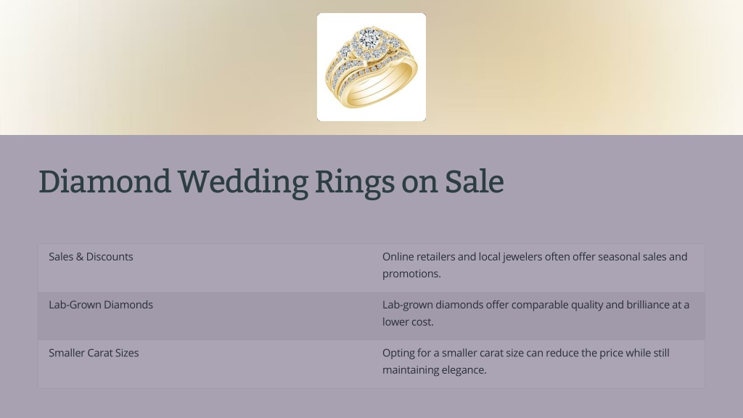
Task: Click the center diamond on the ring image
Action: tap(369, 37)
